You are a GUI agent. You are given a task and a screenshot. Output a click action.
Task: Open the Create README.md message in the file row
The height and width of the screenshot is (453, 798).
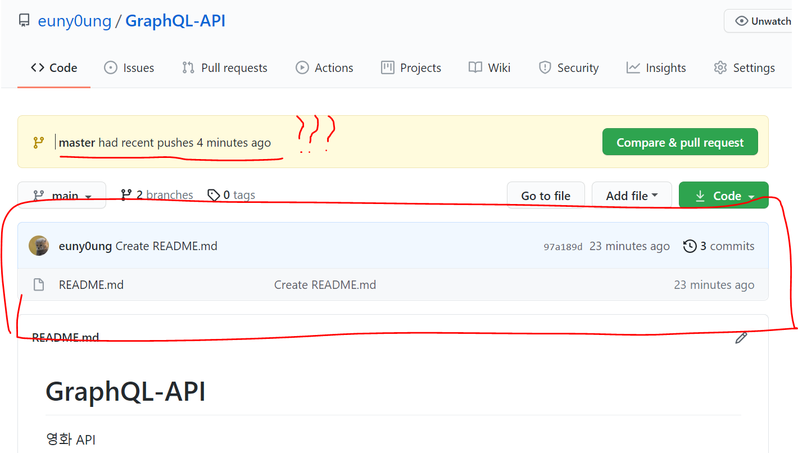pos(325,285)
